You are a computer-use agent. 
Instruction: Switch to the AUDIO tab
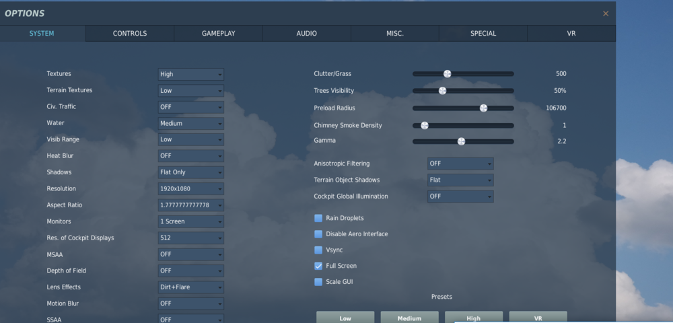(306, 34)
